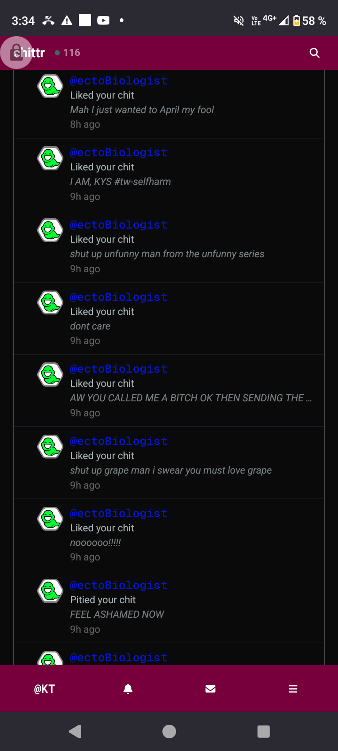Tap avatar beside 'noooooo!!!!!' notification
338x751 pixels.
(x=50, y=519)
